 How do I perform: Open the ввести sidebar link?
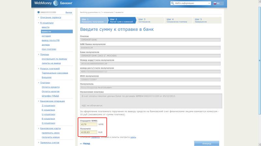45,27
